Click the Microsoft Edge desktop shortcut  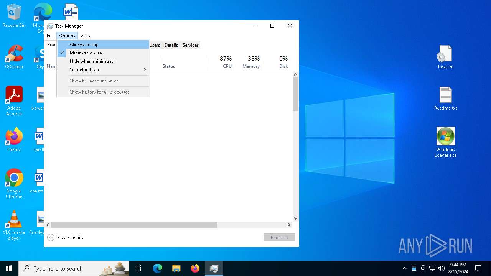coord(42,11)
